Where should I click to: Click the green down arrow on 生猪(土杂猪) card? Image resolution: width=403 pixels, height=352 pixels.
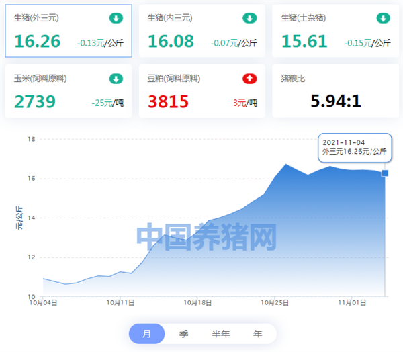pyautogui.click(x=384, y=18)
